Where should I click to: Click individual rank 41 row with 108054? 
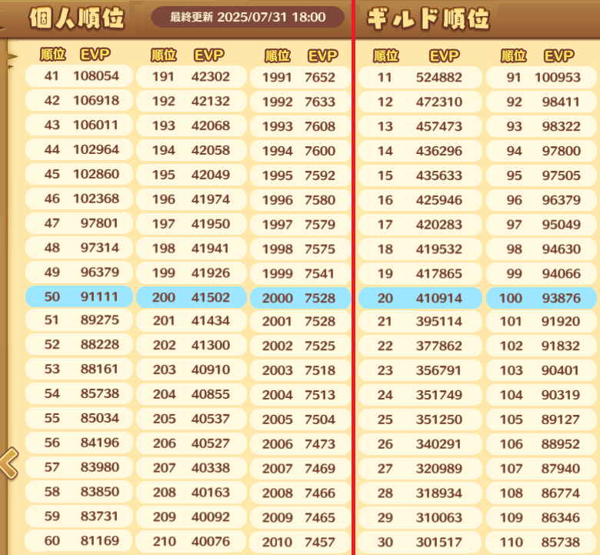tap(79, 76)
